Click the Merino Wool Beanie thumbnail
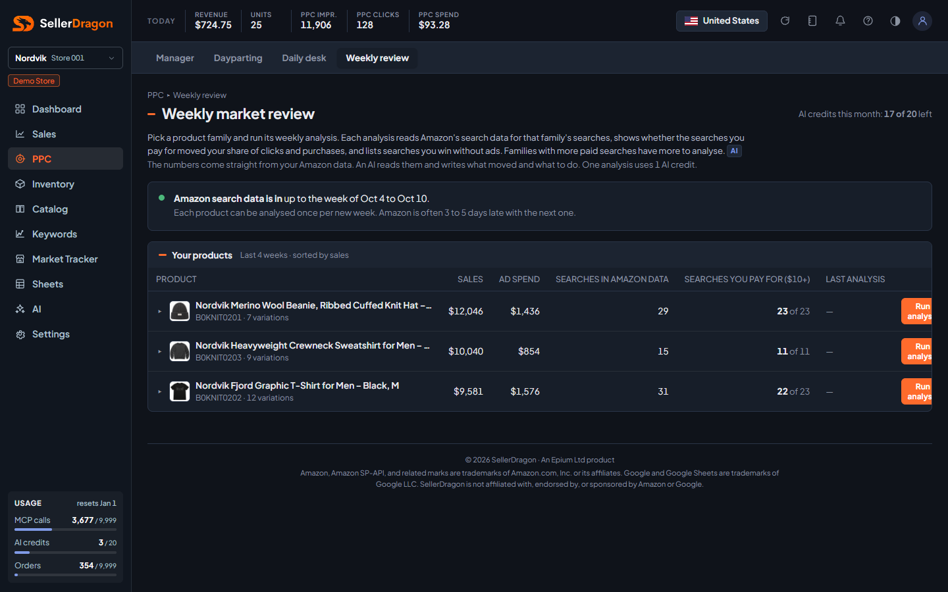This screenshot has height=592, width=948. 180,311
